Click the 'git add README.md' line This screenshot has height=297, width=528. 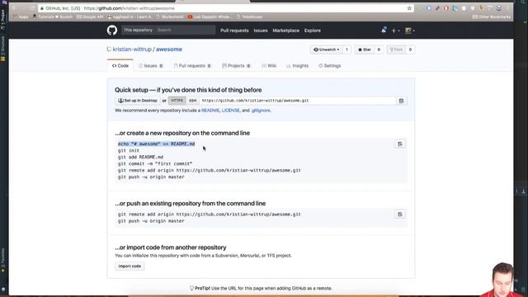(x=140, y=157)
